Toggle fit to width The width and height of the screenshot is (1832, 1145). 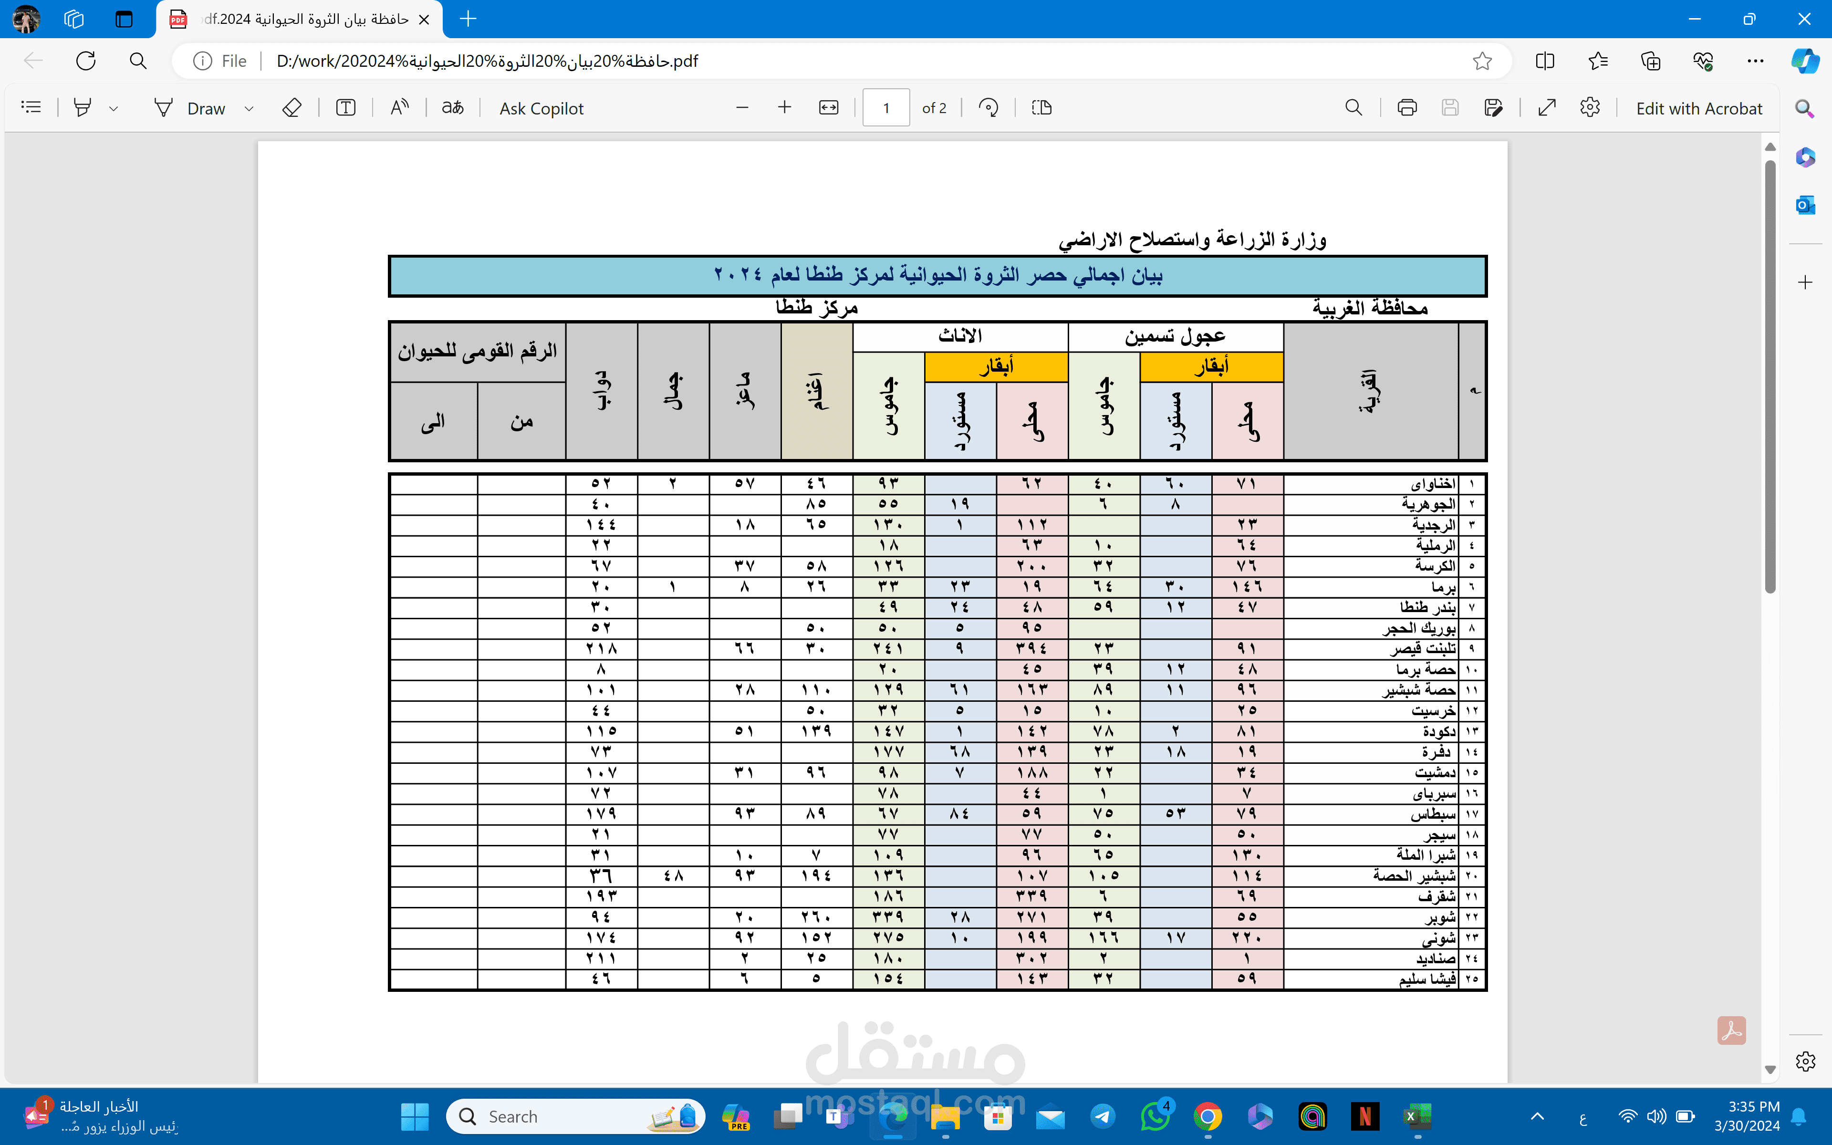click(x=829, y=107)
